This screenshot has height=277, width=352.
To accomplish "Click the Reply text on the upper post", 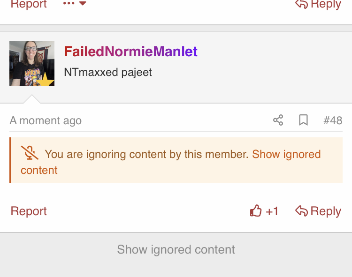I will (326, 5).
